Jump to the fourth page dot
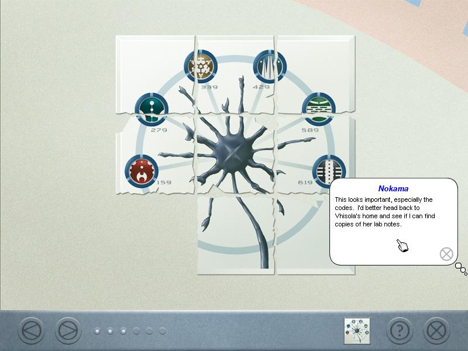Screen dimensions: 468x351 coord(136,331)
